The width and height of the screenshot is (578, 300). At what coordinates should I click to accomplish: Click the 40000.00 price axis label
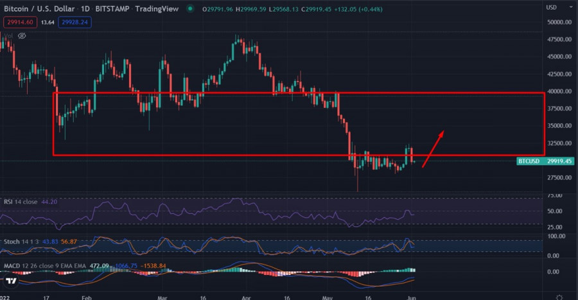(x=559, y=91)
